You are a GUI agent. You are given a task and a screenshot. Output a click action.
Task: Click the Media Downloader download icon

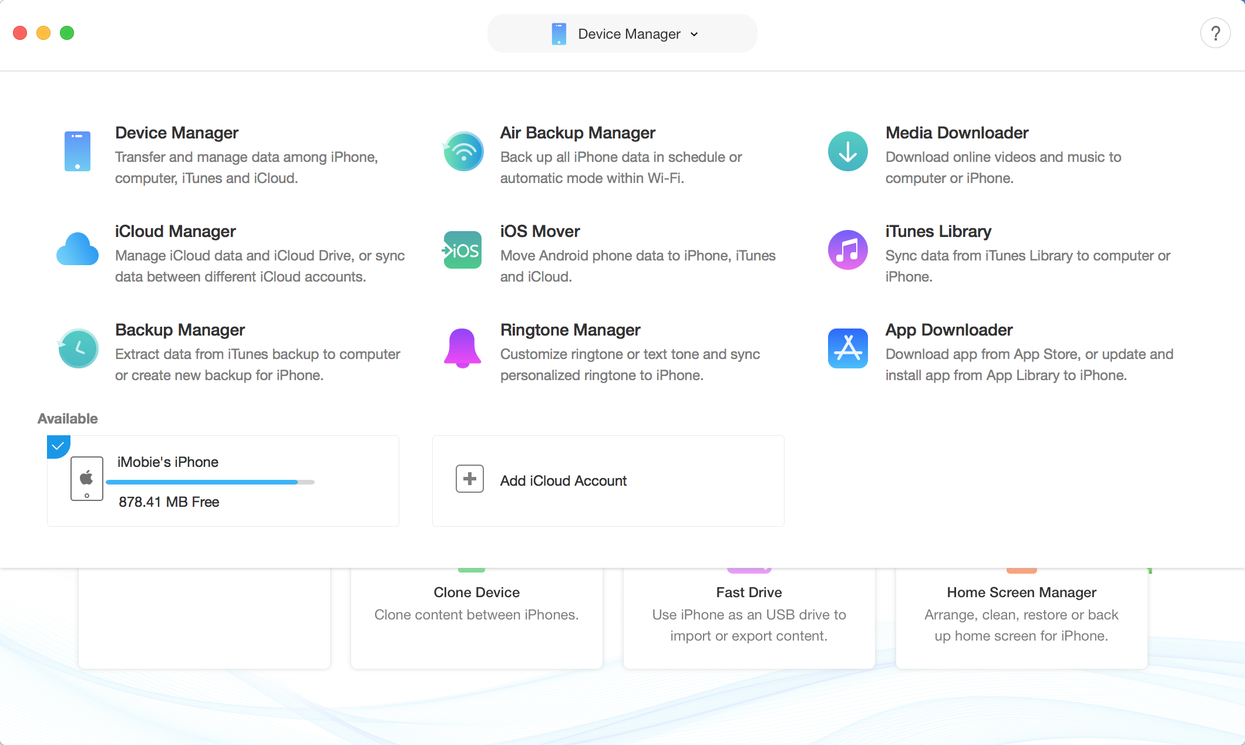click(847, 151)
